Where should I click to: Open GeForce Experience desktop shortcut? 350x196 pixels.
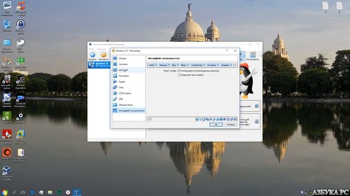21,82
